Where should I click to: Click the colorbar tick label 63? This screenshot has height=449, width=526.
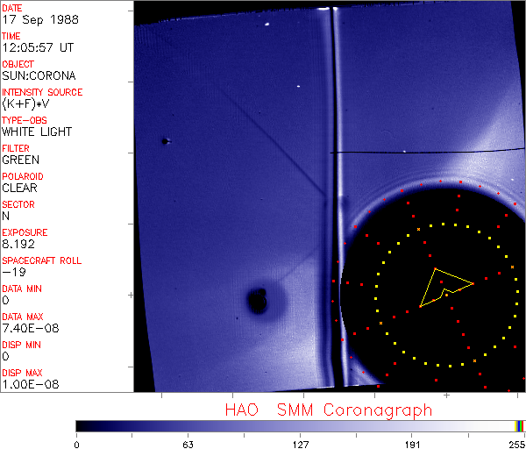coord(187,444)
